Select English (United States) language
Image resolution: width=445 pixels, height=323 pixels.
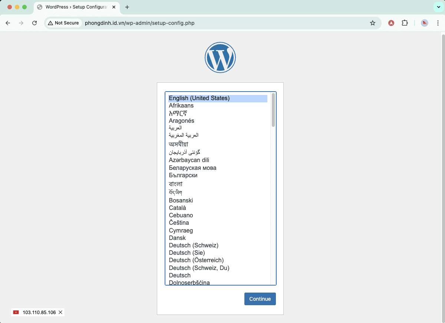pyautogui.click(x=218, y=98)
